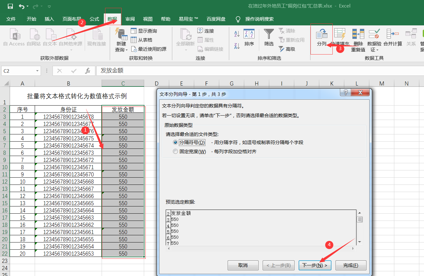Open the 文件 menu tab

pyautogui.click(x=11, y=19)
